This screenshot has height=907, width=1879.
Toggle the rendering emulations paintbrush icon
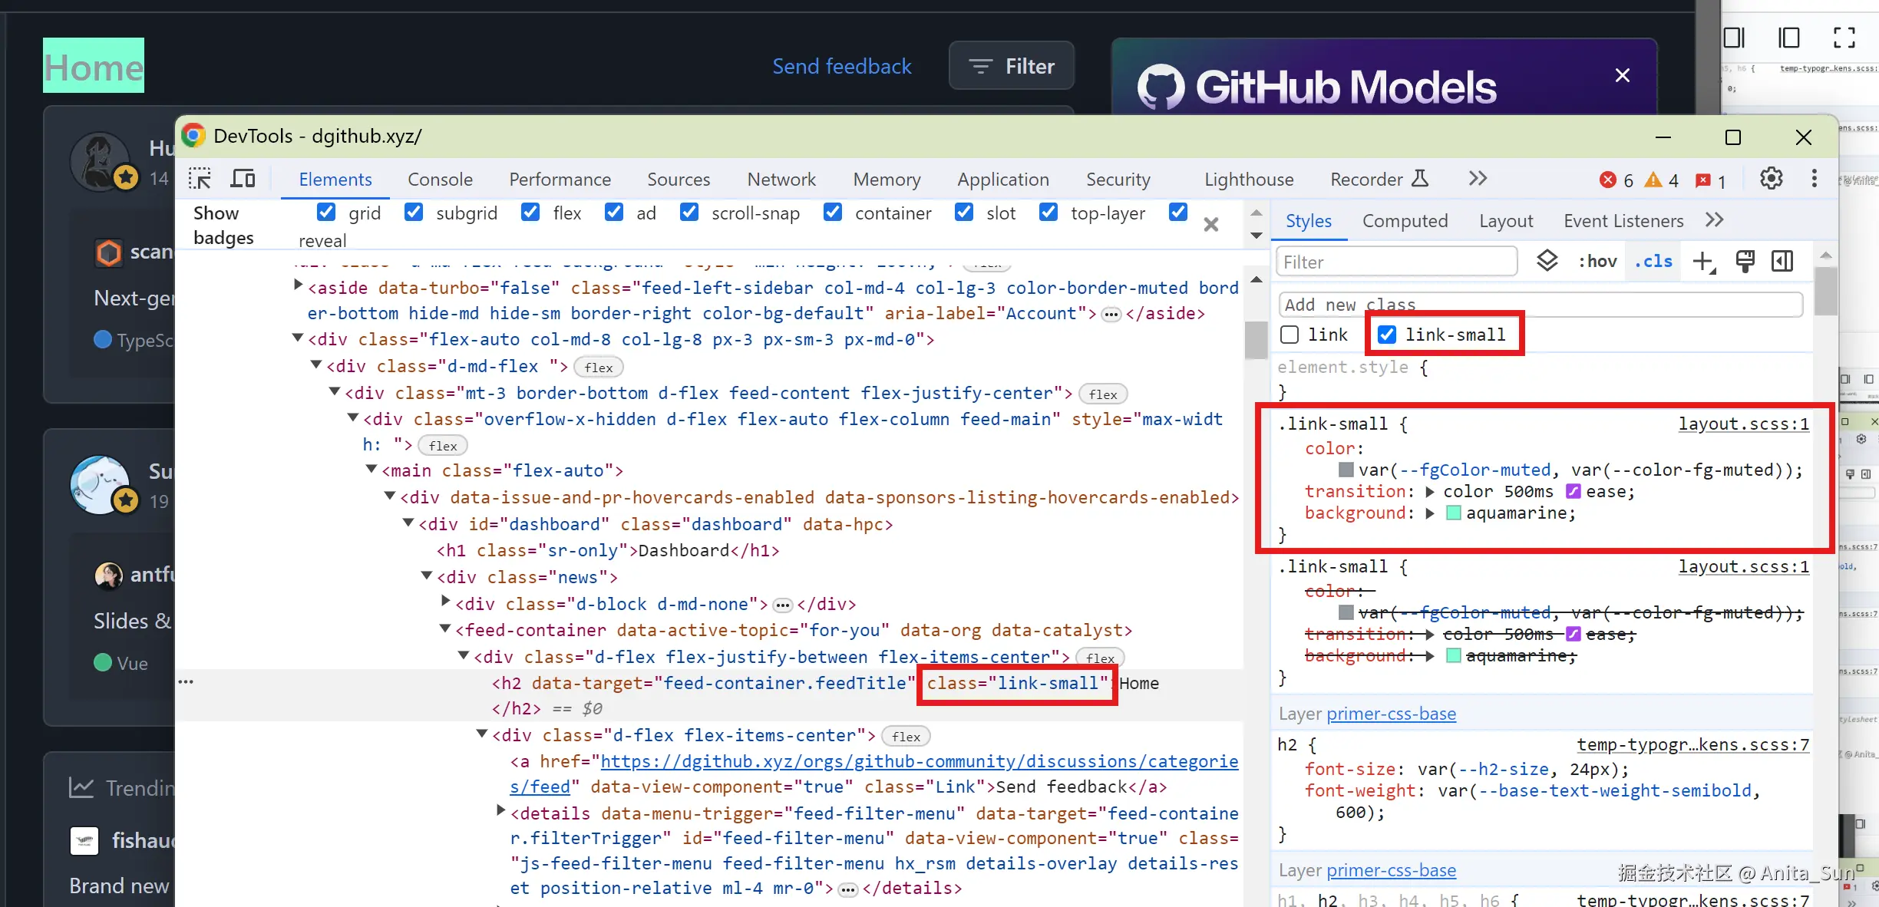(1745, 262)
